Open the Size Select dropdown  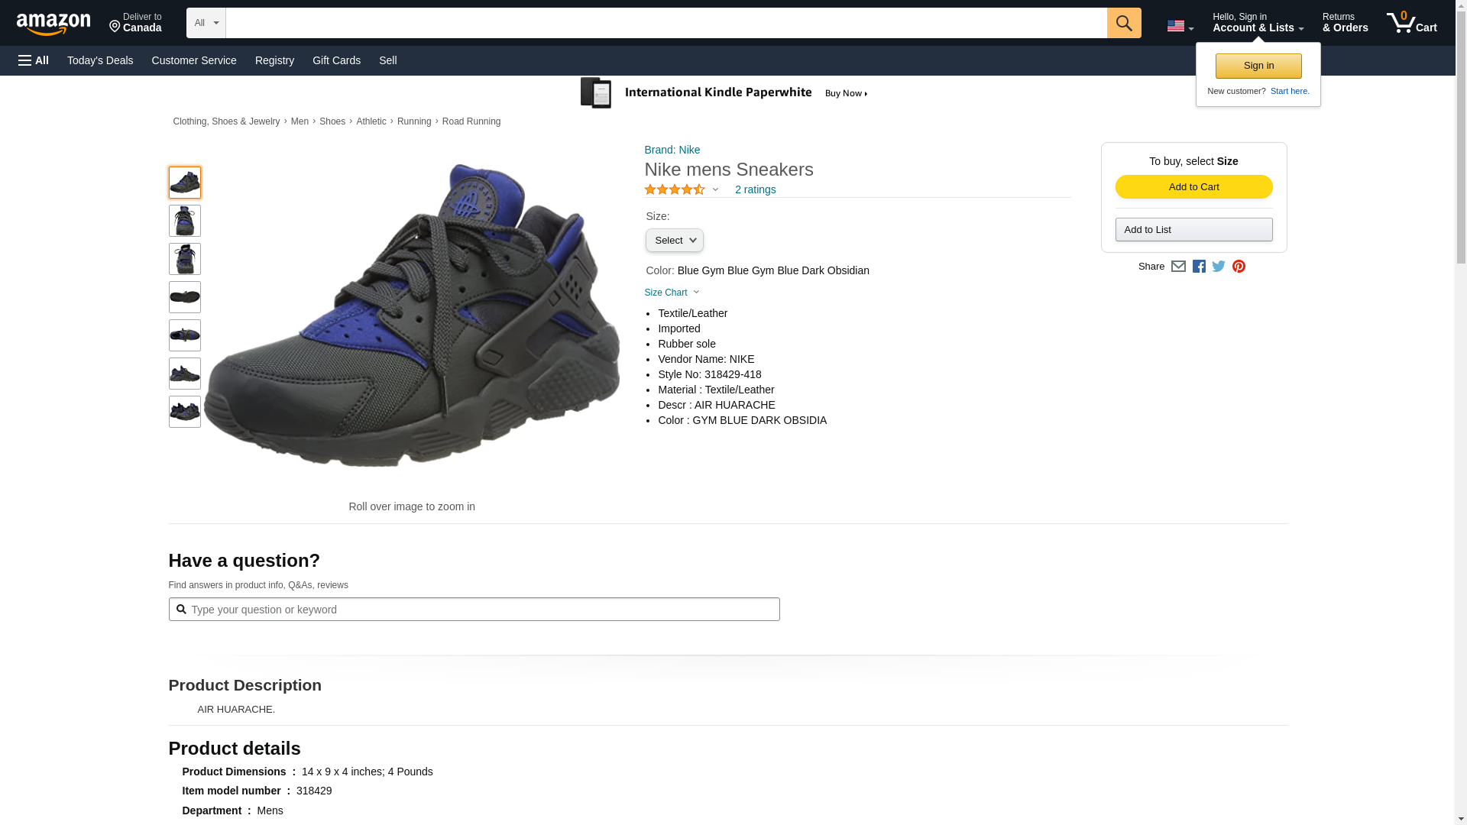[x=674, y=241]
